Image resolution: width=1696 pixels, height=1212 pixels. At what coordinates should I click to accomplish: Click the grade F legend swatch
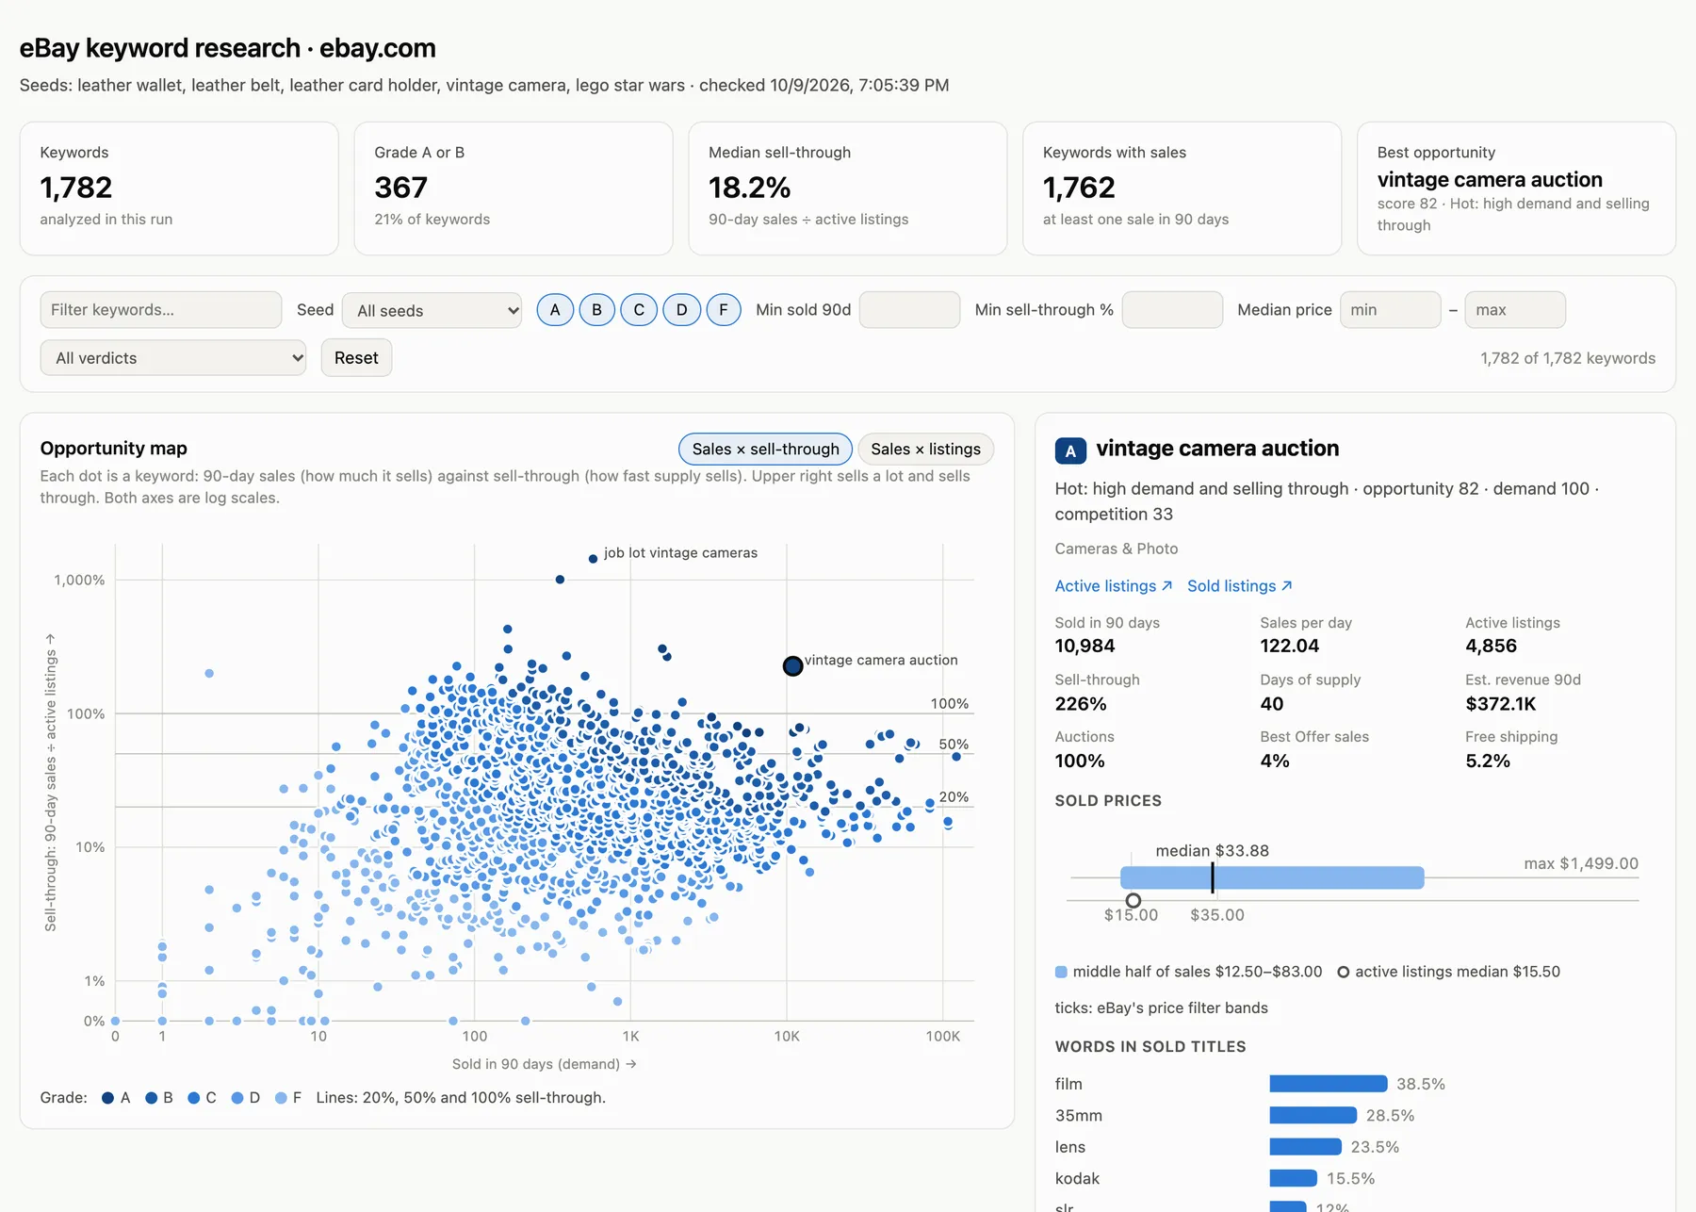(281, 1098)
